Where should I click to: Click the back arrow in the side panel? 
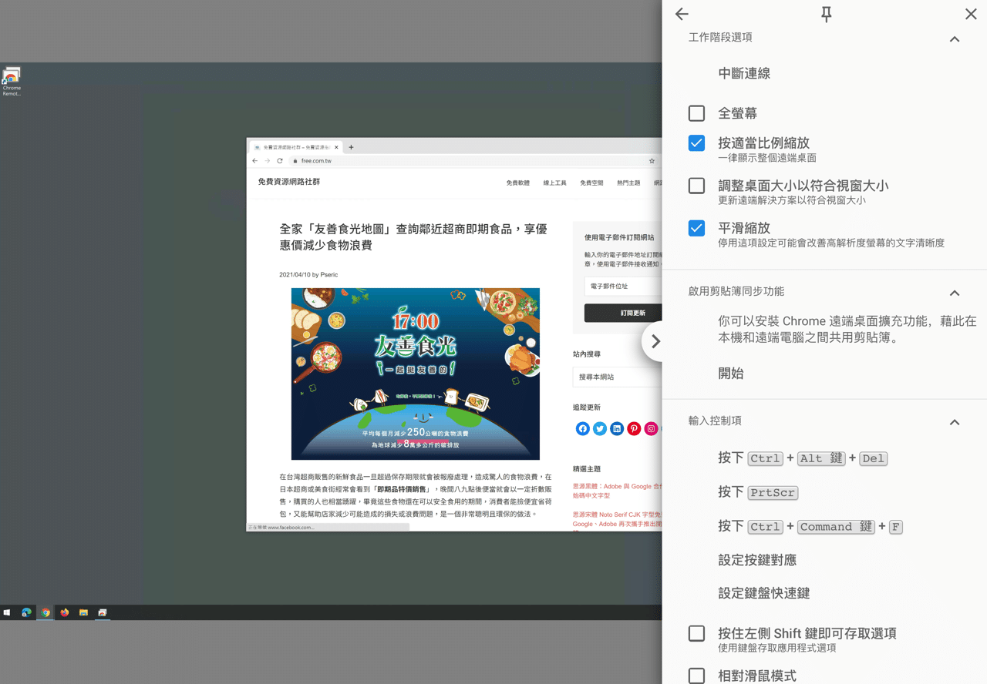coord(682,14)
